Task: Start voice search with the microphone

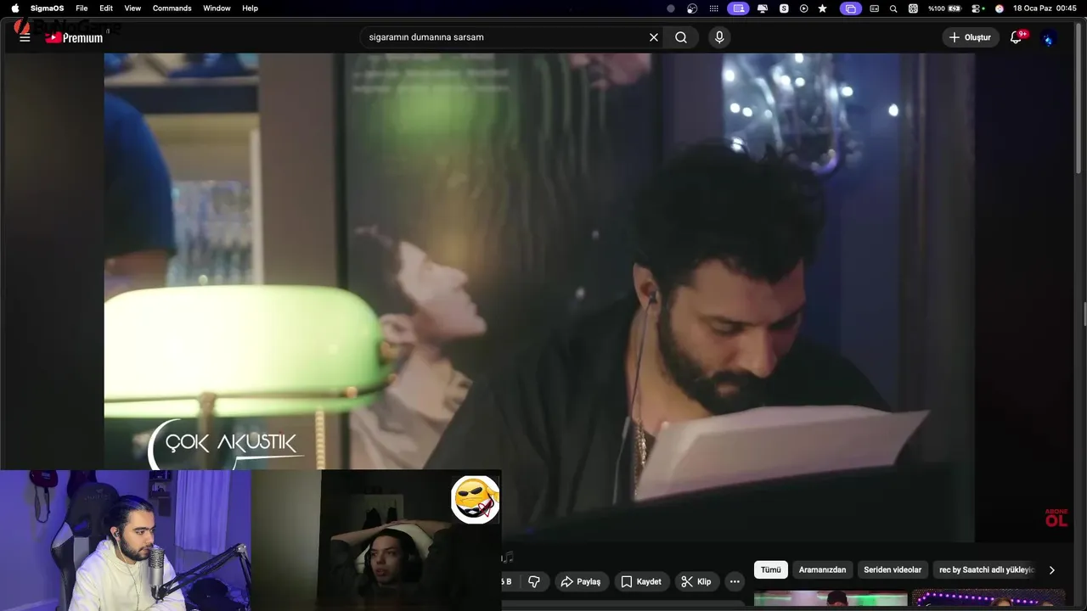Action: 719,37
